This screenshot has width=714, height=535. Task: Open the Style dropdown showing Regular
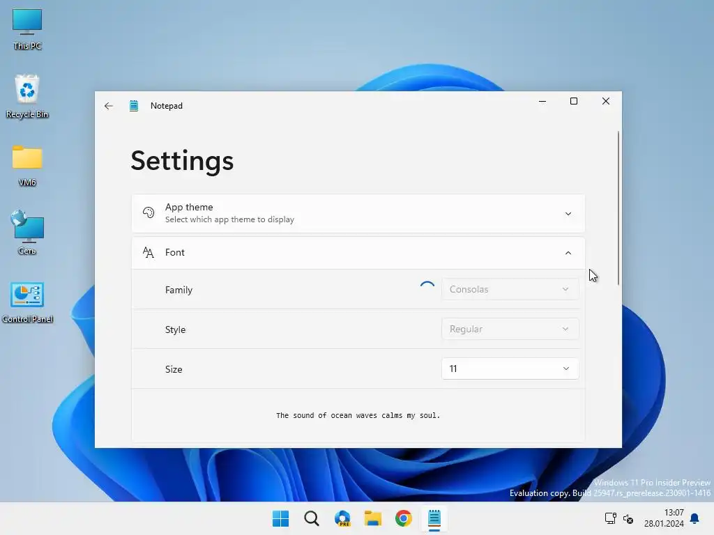click(x=510, y=329)
